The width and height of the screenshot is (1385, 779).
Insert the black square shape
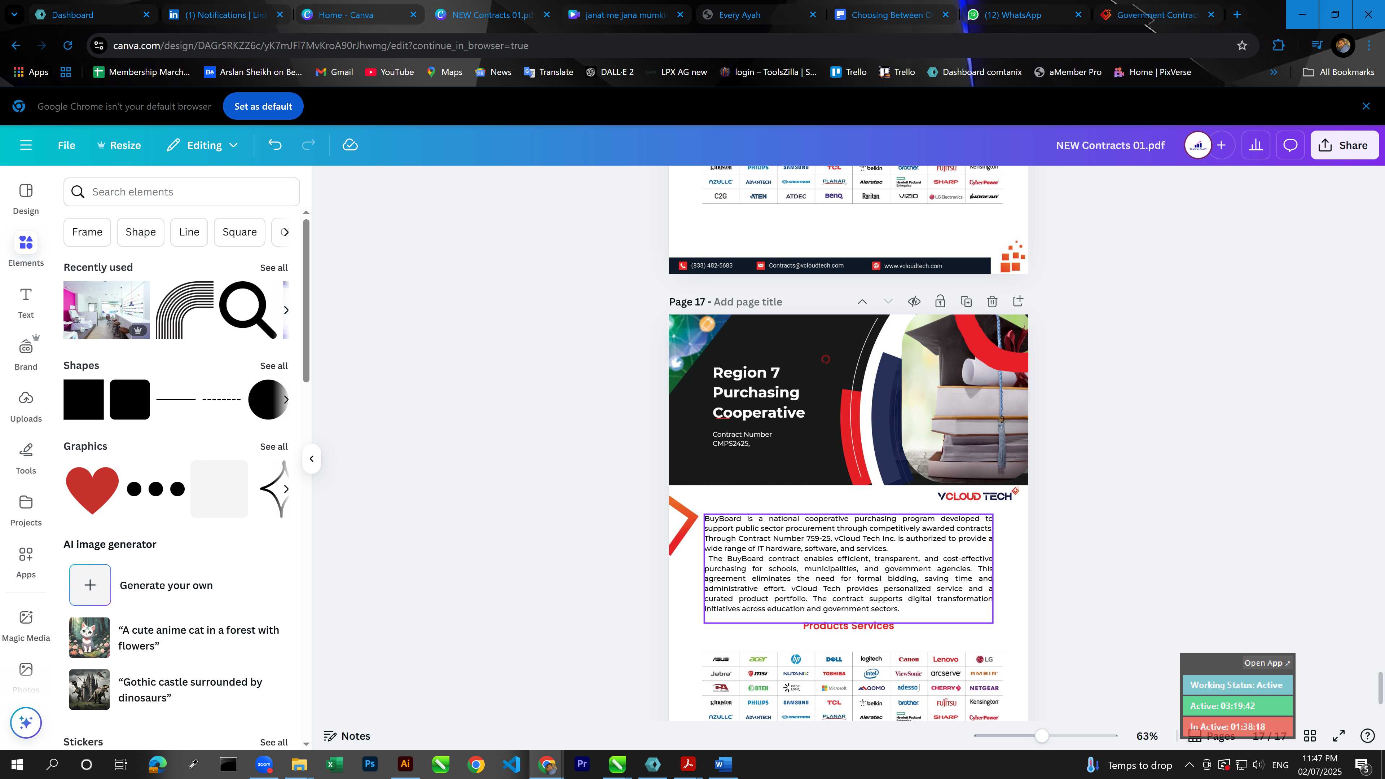tap(83, 400)
